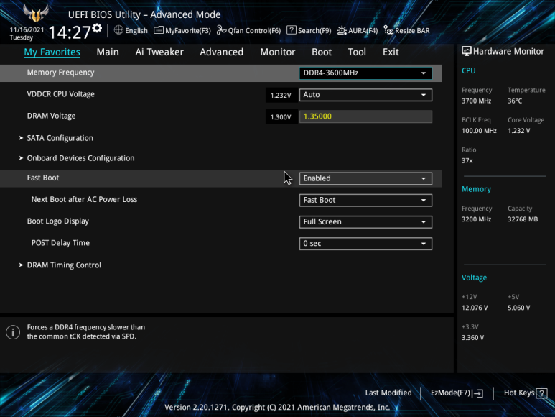Select the VDDCR CPU Voltage label
Screen dimensions: 555x417
tap(60, 94)
